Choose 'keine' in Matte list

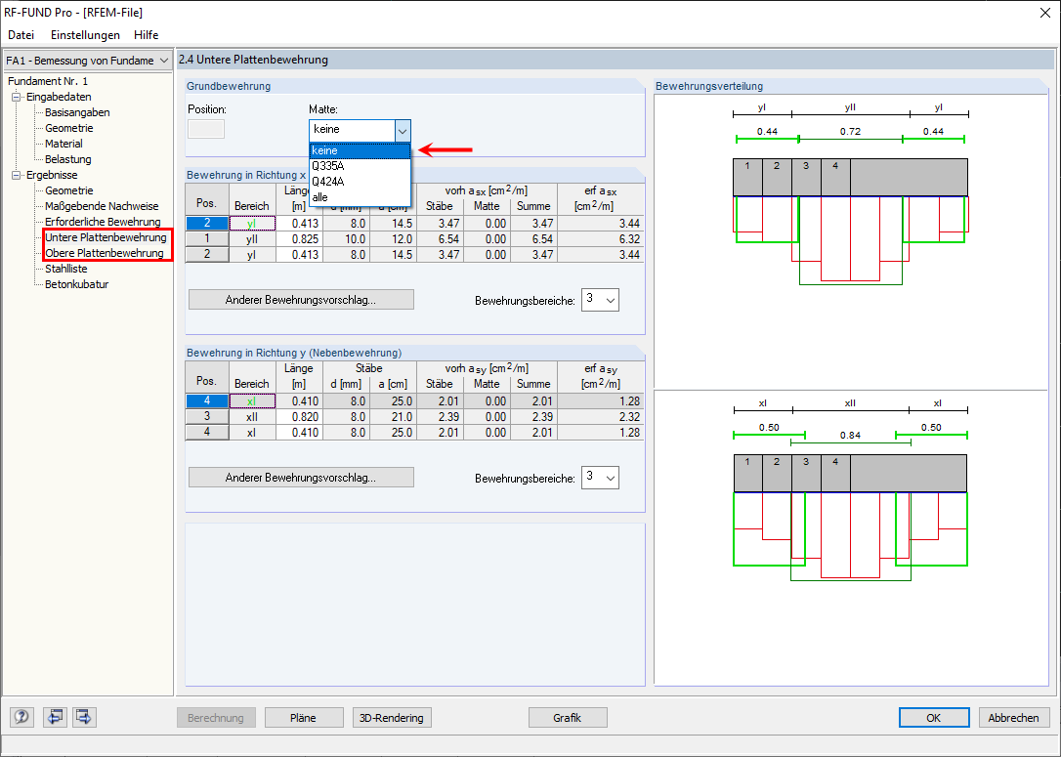click(360, 150)
